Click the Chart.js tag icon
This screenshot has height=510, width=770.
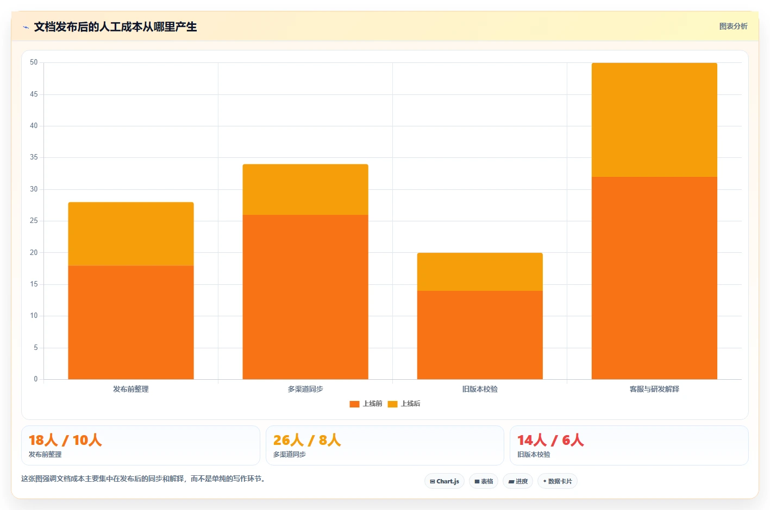pos(433,482)
